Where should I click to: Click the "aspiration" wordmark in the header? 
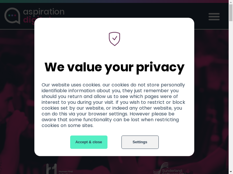pos(44,12)
